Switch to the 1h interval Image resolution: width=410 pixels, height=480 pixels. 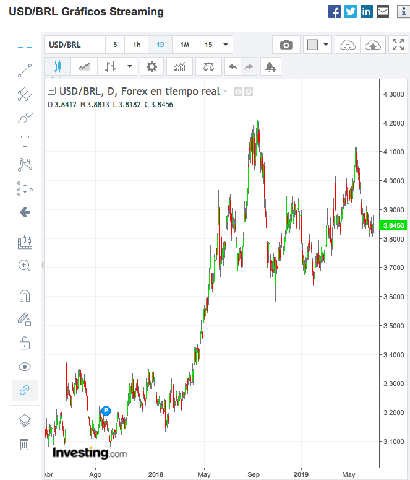pyautogui.click(x=137, y=45)
